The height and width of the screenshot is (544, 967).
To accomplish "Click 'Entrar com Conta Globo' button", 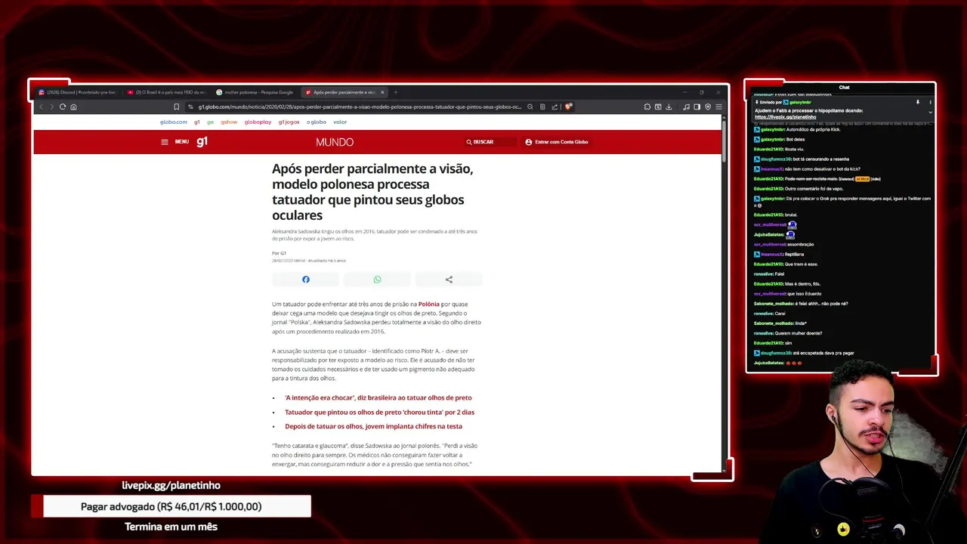I will click(x=557, y=142).
